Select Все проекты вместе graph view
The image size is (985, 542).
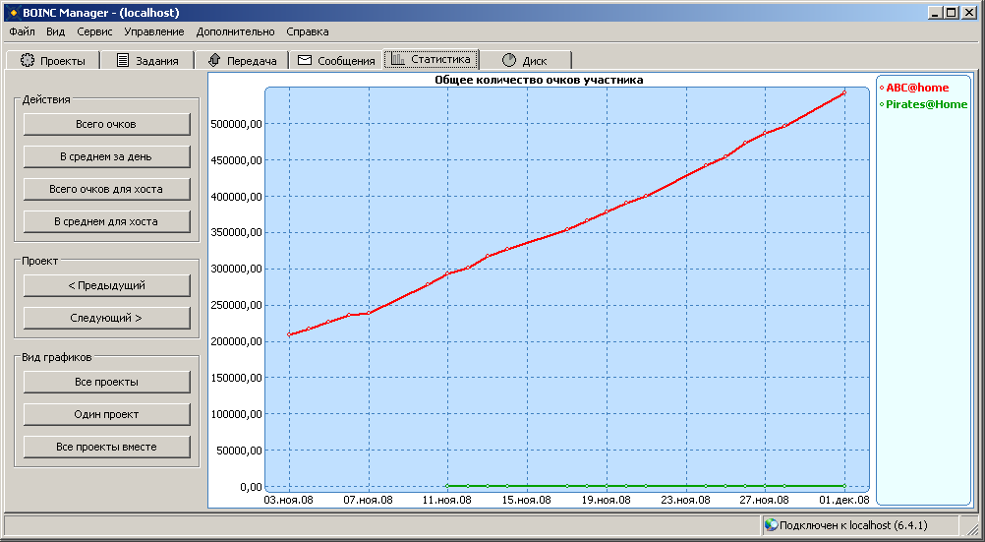106,447
